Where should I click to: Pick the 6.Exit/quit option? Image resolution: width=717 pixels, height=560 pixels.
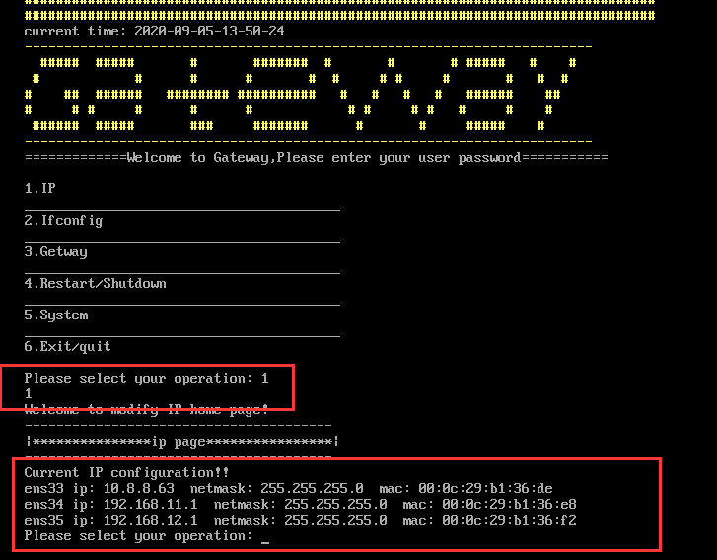(67, 346)
